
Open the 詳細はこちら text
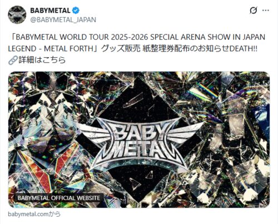click(42, 60)
